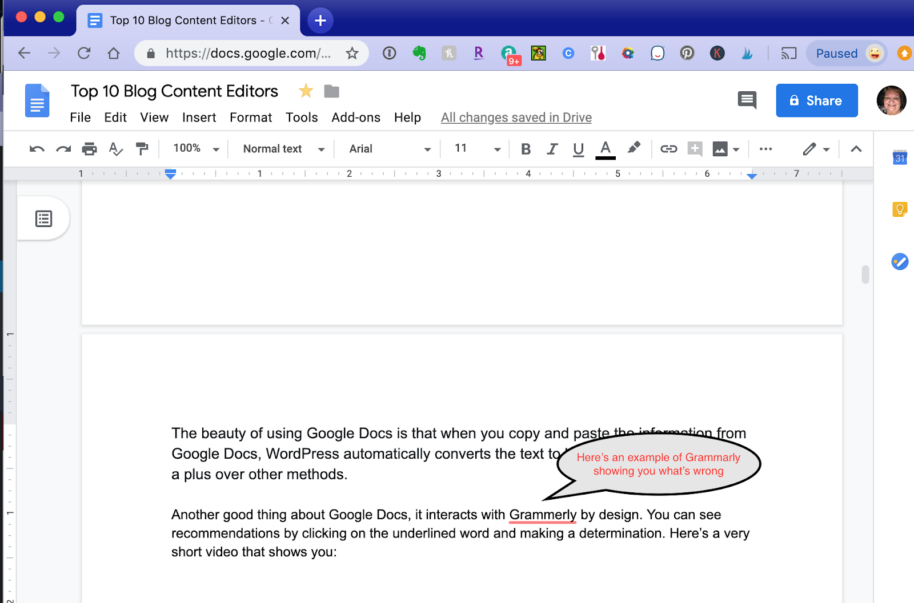Open the Tools menu

(x=302, y=118)
